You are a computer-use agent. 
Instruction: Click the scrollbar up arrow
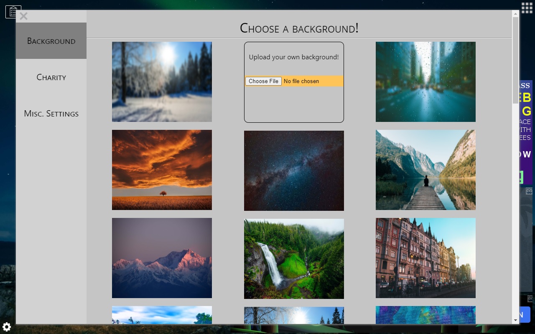tap(515, 14)
